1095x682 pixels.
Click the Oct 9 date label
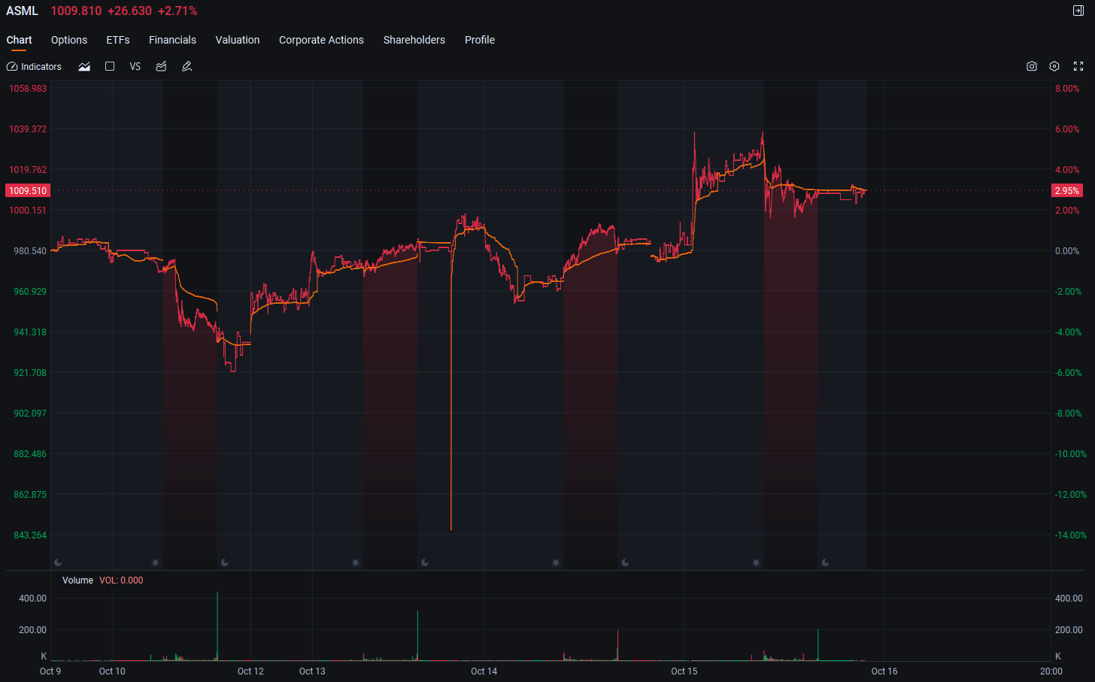click(x=50, y=671)
